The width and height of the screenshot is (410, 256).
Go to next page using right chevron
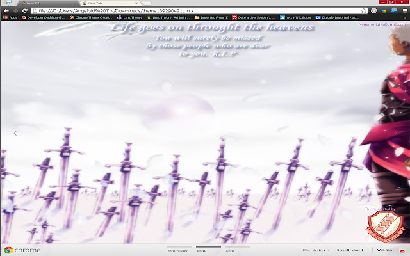coord(396,133)
